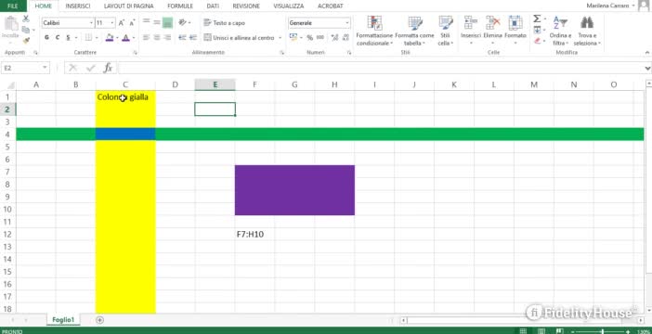Expand the Calibri font name dropdown
The width and height of the screenshot is (652, 334).
(91, 23)
